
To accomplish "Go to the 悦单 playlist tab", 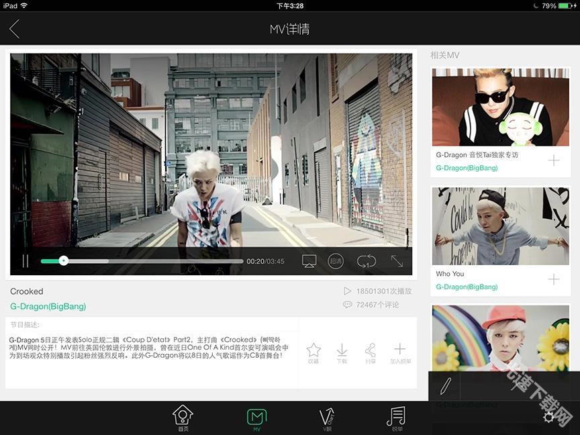I will pos(397,418).
